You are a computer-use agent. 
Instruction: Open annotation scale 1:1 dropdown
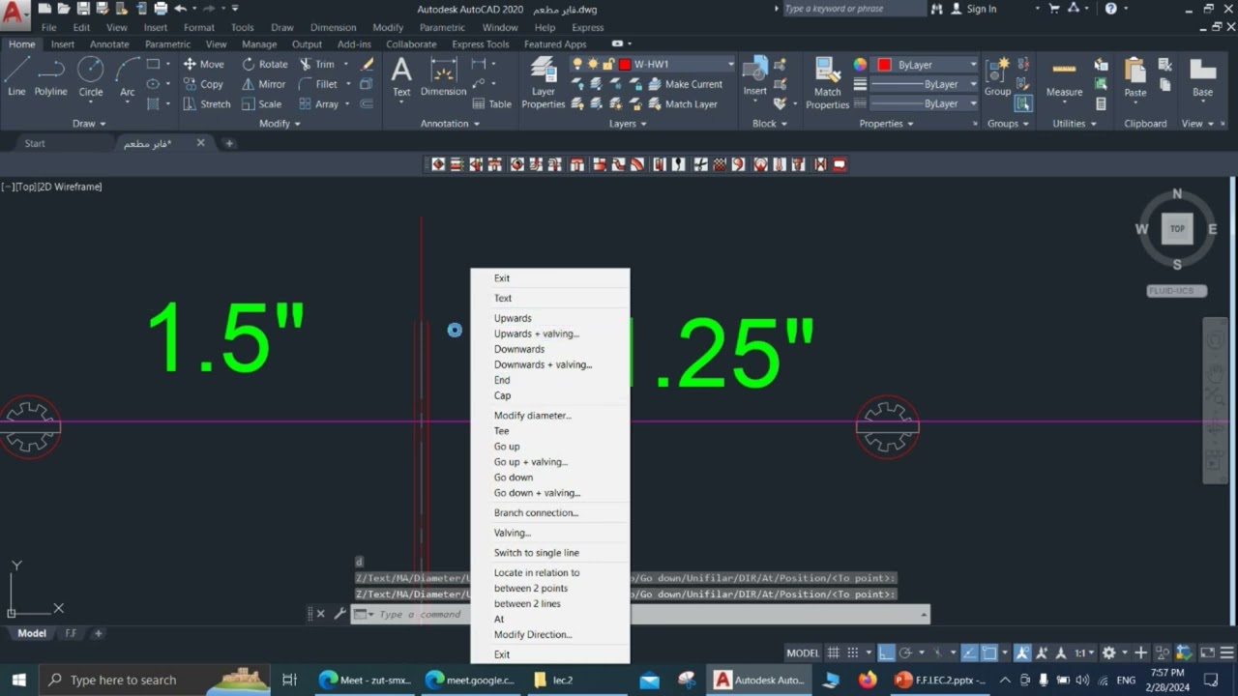click(1084, 652)
